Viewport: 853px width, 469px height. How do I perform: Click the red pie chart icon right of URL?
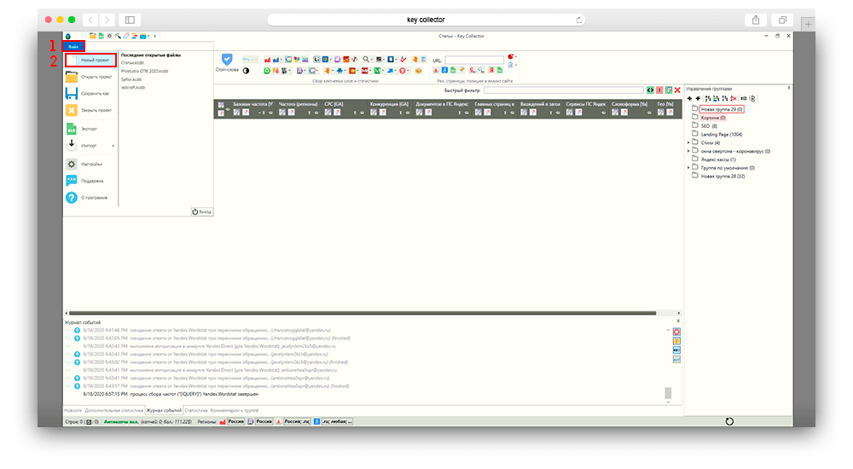pos(510,56)
